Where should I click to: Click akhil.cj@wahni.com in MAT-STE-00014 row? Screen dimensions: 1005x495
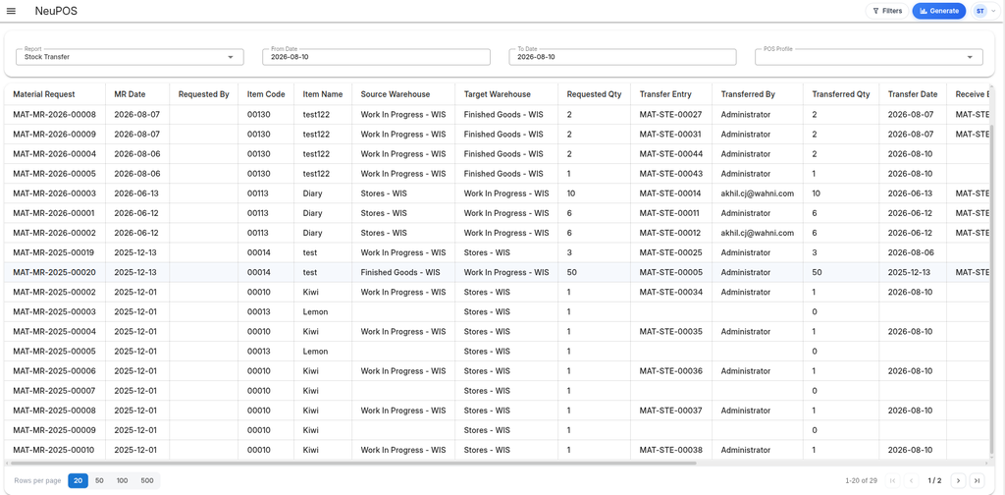tap(758, 193)
